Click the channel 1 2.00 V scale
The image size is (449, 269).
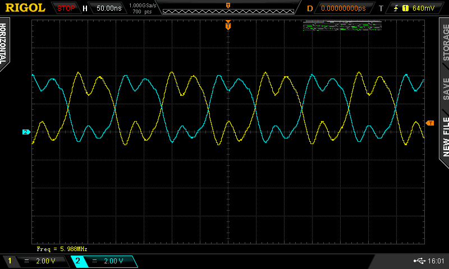tap(45, 261)
